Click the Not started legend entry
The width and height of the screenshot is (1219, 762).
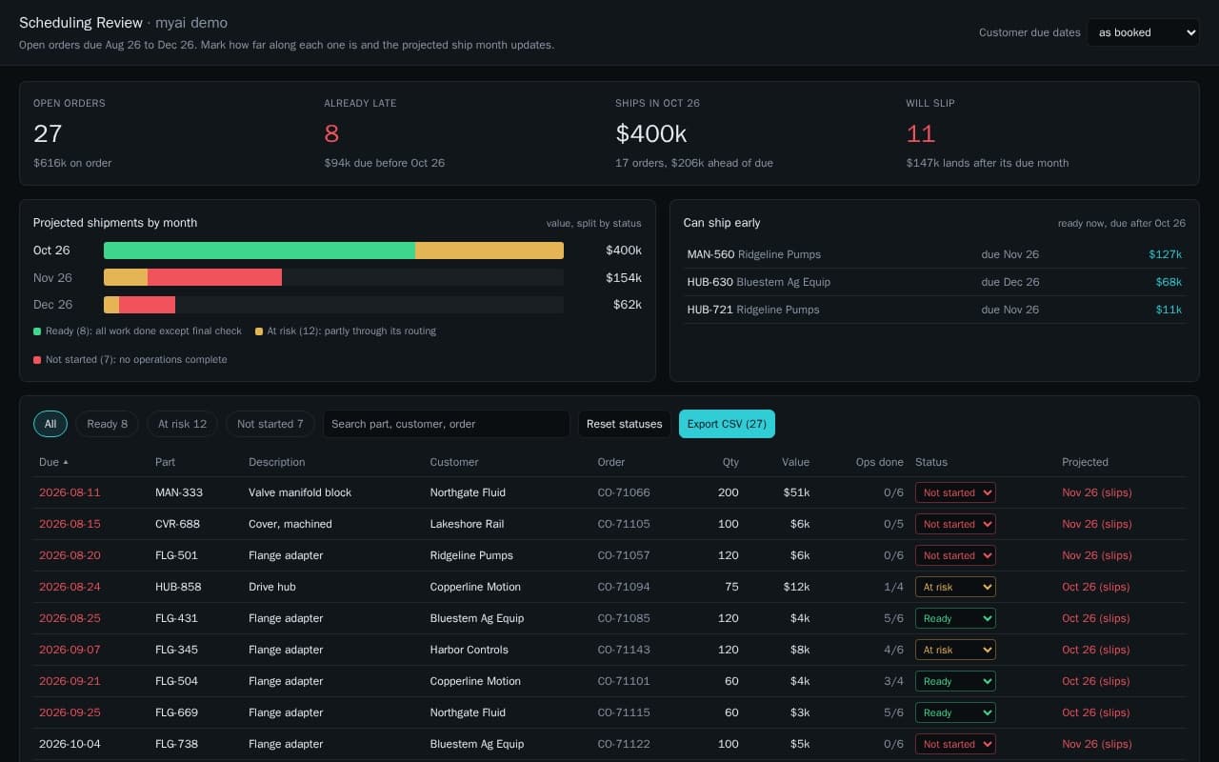130,360
